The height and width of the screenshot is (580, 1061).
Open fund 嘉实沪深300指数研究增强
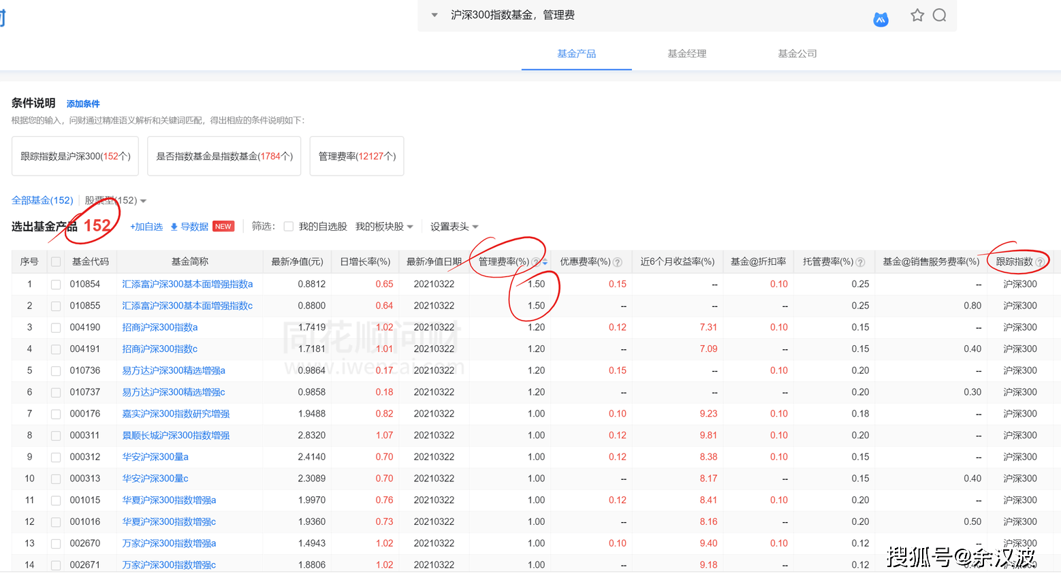176,414
